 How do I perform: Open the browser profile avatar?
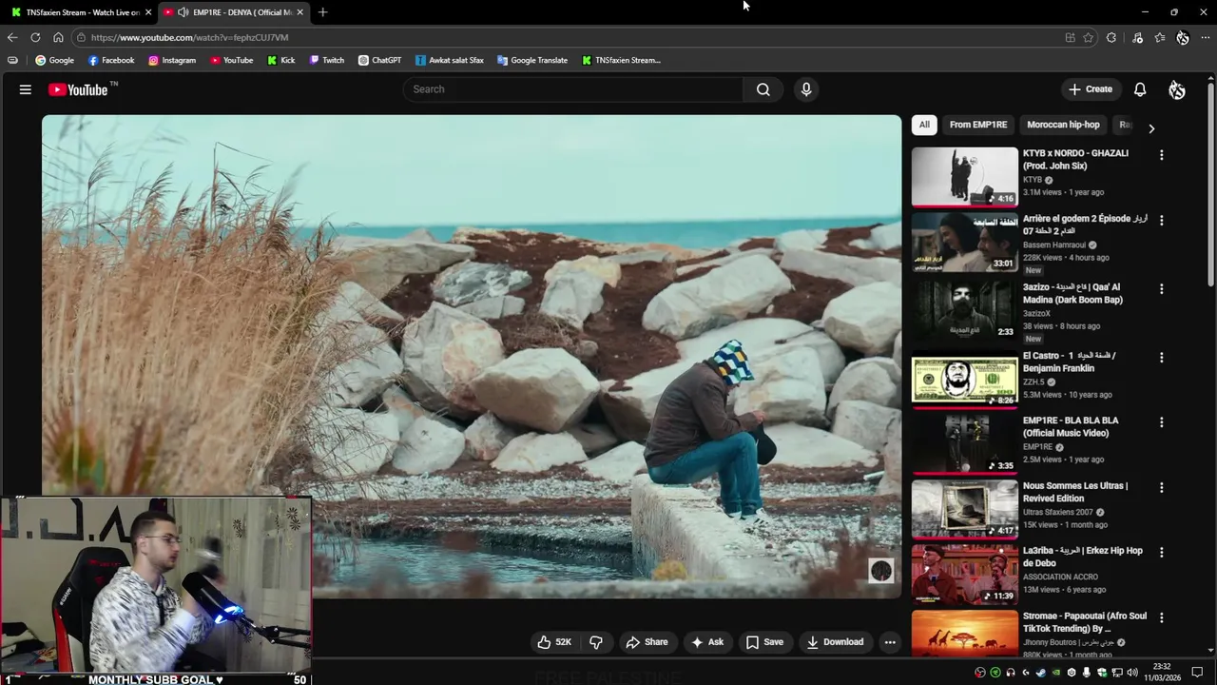coord(1183,37)
